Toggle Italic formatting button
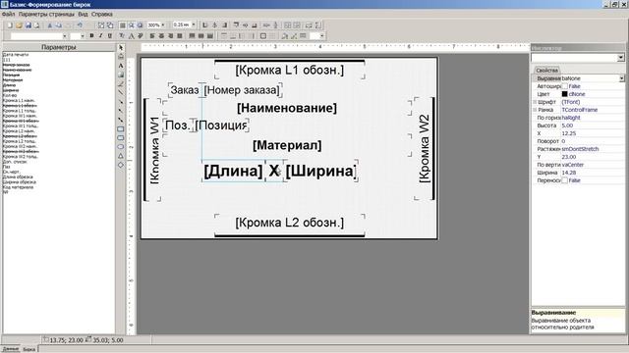Viewport: 629px width, 353px height. (x=100, y=36)
